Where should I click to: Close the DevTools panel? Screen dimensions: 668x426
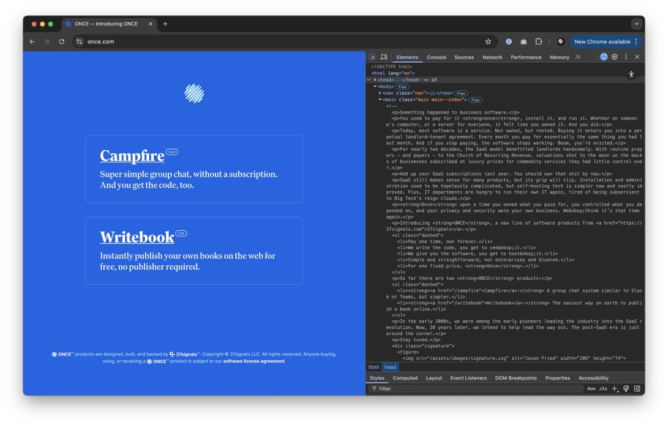pyautogui.click(x=637, y=57)
